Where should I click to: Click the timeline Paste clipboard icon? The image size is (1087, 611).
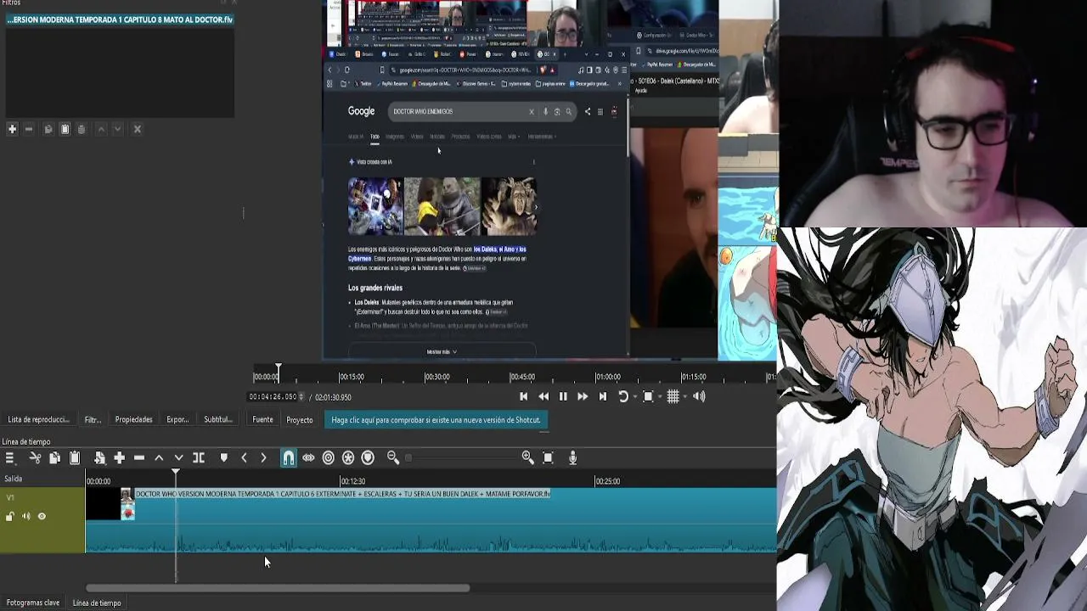click(75, 458)
